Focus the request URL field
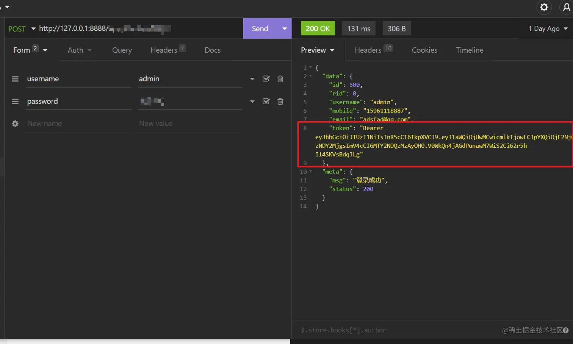The width and height of the screenshot is (573, 344). tap(139, 28)
